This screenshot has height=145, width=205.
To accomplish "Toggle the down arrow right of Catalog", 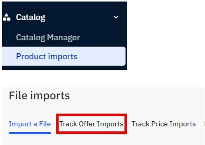I will 116,17.
